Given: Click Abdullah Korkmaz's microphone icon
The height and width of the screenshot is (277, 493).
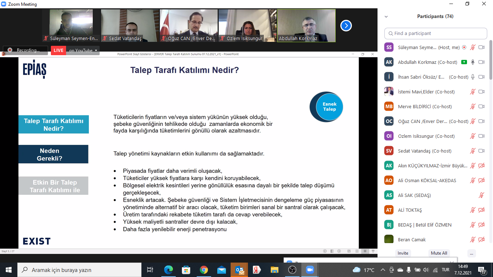Looking at the screenshot, I should [472, 62].
